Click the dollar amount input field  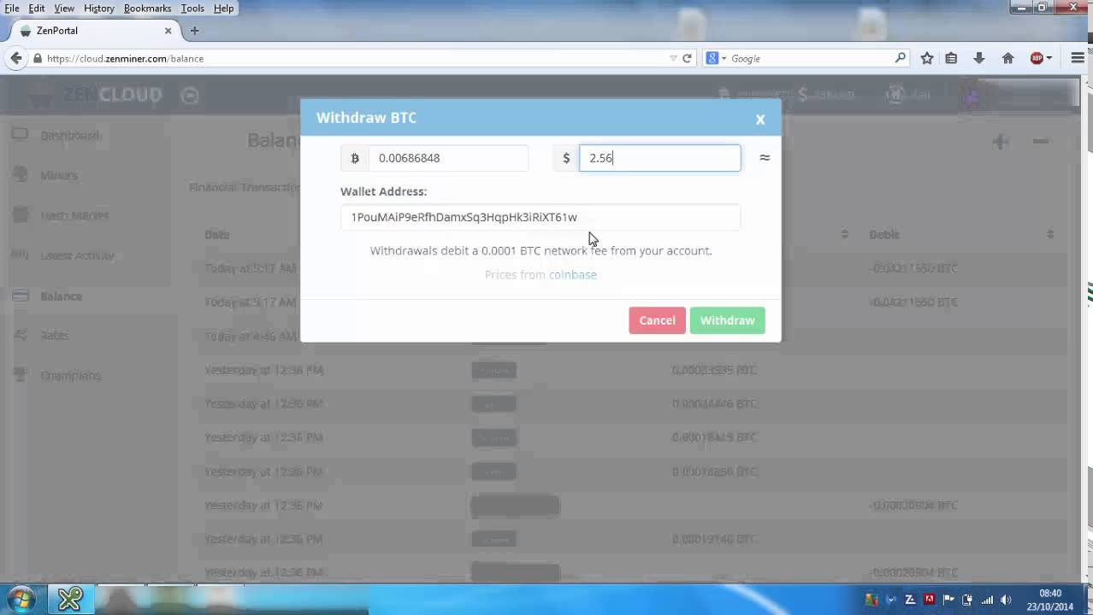coord(660,158)
